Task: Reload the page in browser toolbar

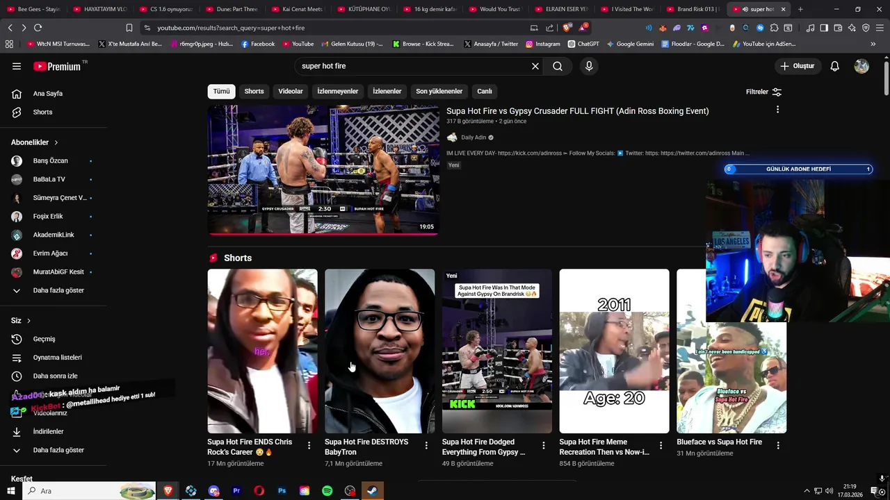Action: tap(38, 28)
